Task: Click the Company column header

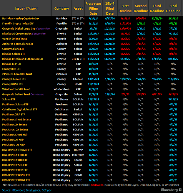Action: click(x=62, y=8)
